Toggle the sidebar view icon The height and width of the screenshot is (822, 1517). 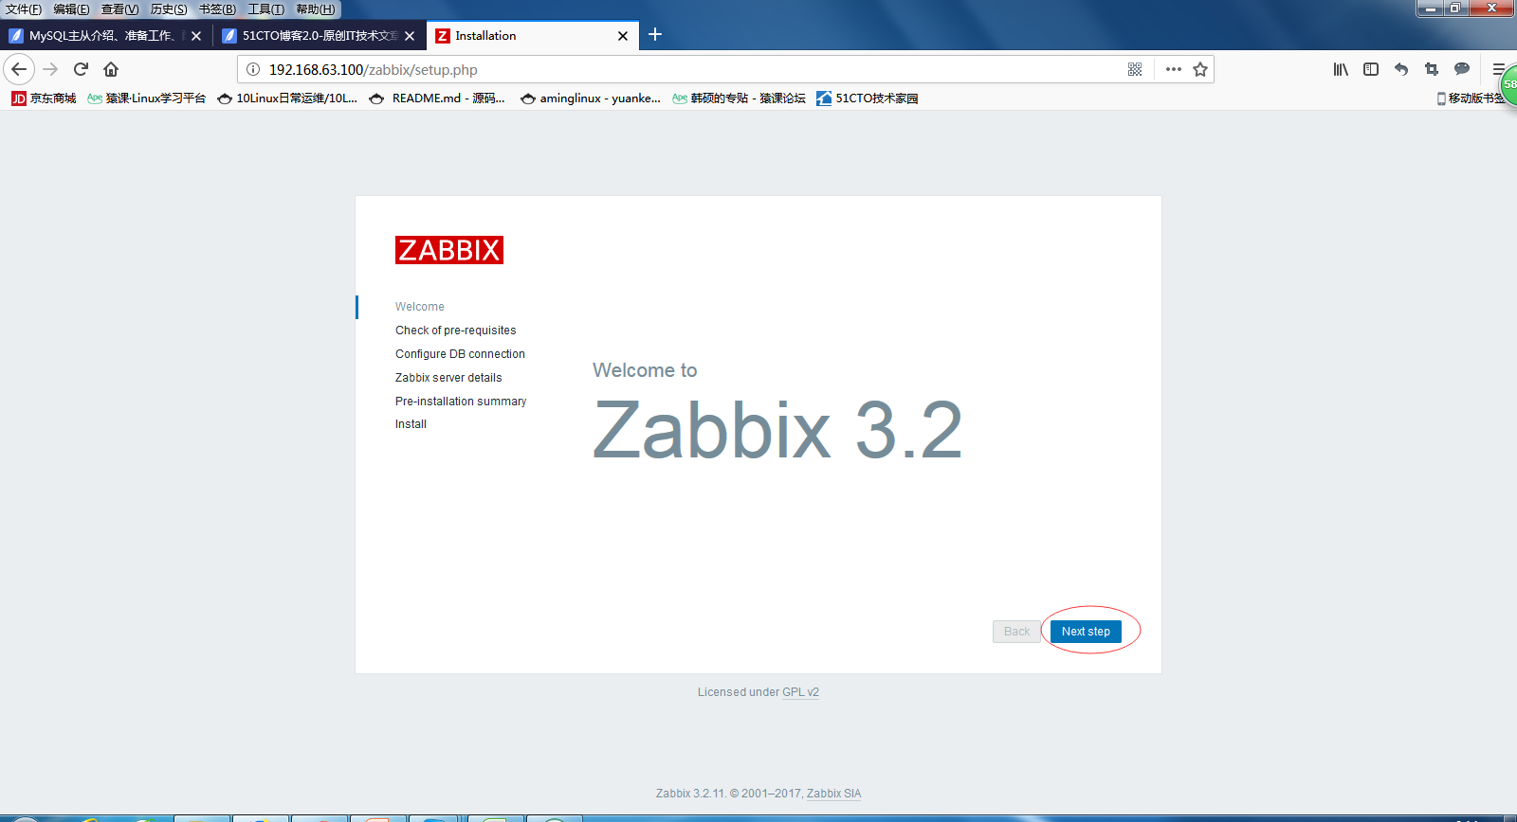[1371, 69]
